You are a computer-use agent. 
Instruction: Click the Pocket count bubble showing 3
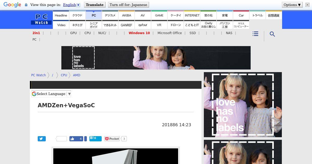pyautogui.click(x=124, y=139)
